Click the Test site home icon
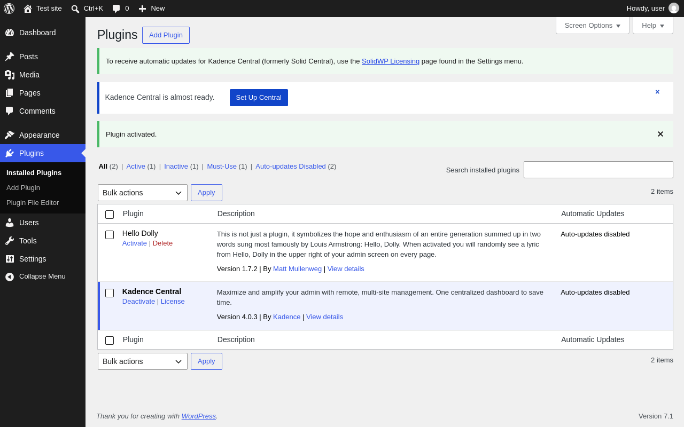 coord(28,9)
